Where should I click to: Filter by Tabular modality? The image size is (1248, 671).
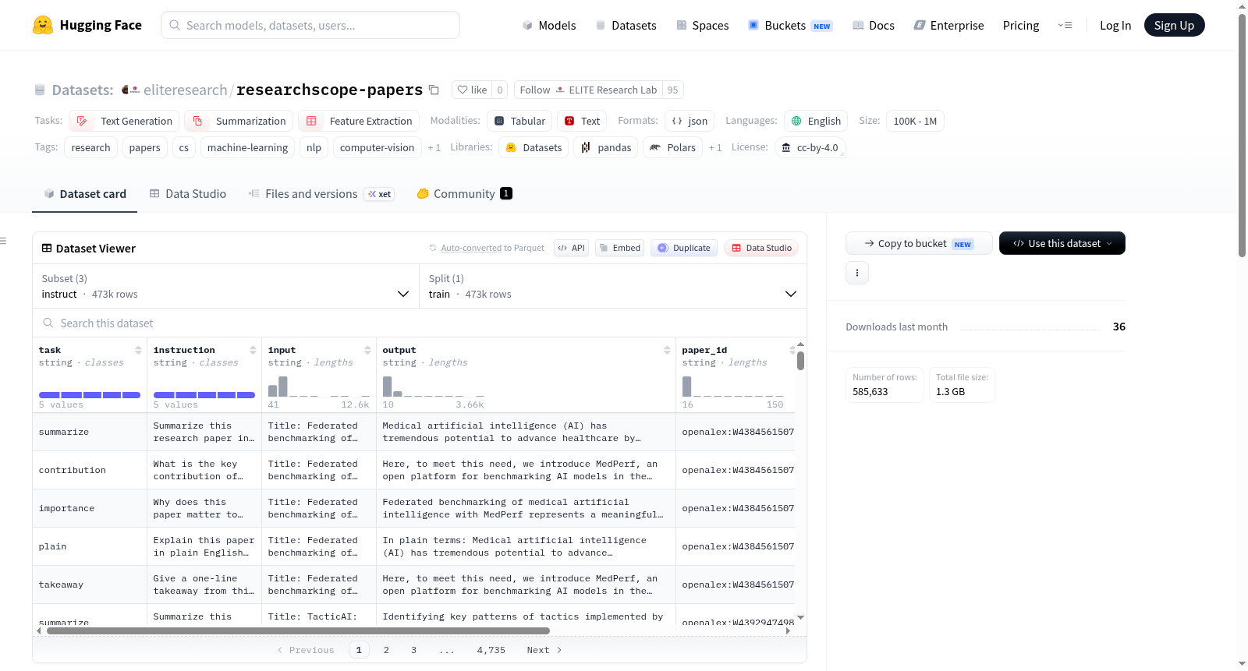click(x=519, y=121)
